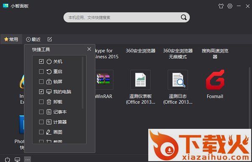The height and width of the screenshot is (162, 252).
Task: Click the Internet Explorer icon
Action: (x=22, y=82)
